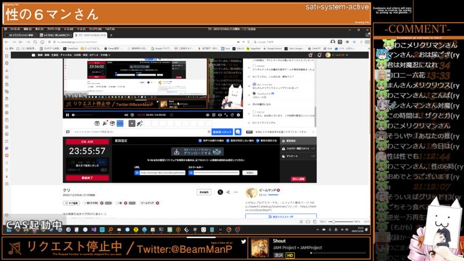The height and width of the screenshot is (261, 464).
Task: Go back in browser
Action: click(x=6, y=42)
